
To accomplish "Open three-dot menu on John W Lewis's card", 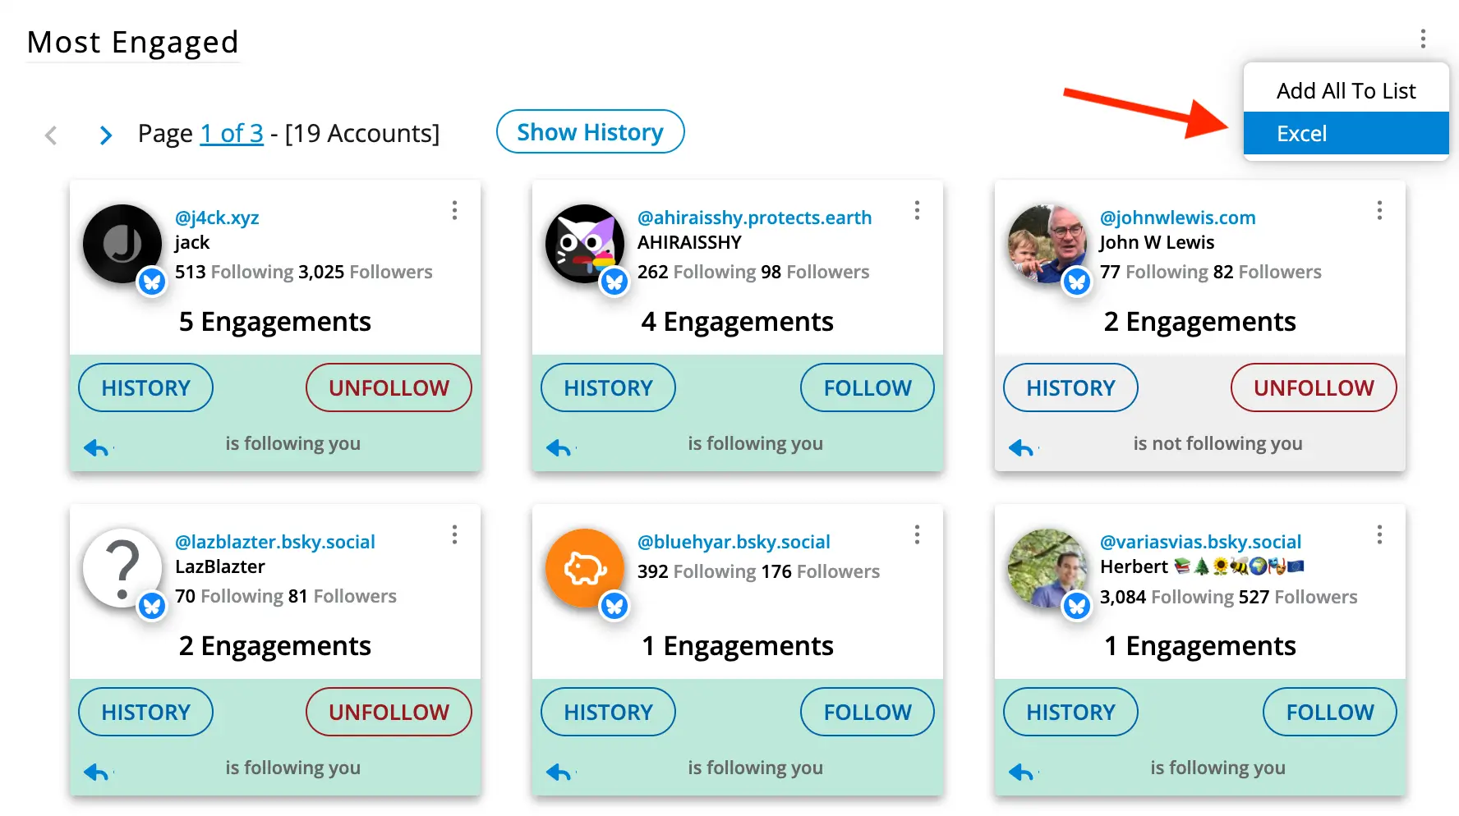I will 1379,211.
